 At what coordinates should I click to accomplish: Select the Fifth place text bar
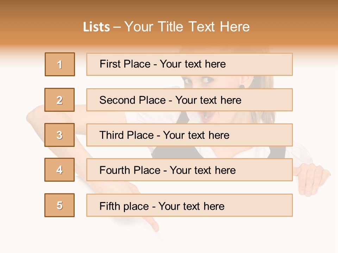(189, 205)
